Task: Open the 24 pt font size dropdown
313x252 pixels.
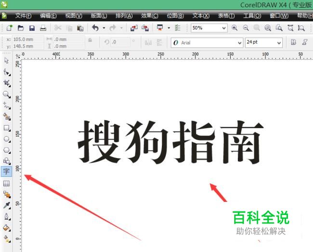Action: click(x=279, y=43)
